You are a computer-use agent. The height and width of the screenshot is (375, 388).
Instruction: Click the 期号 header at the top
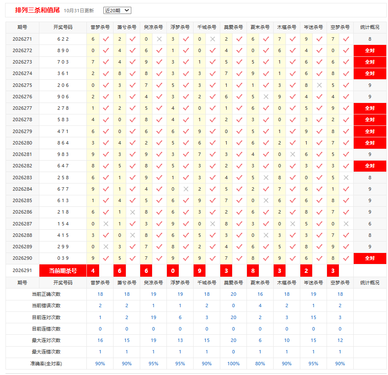coord(22,27)
